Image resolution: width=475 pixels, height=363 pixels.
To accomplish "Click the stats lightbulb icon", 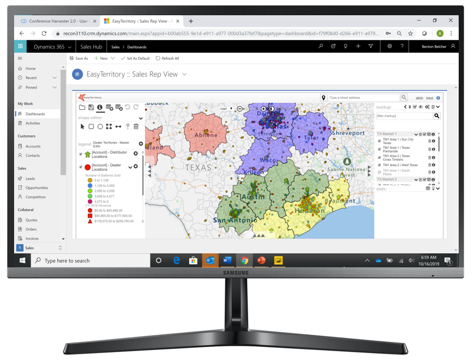I will coord(433,189).
